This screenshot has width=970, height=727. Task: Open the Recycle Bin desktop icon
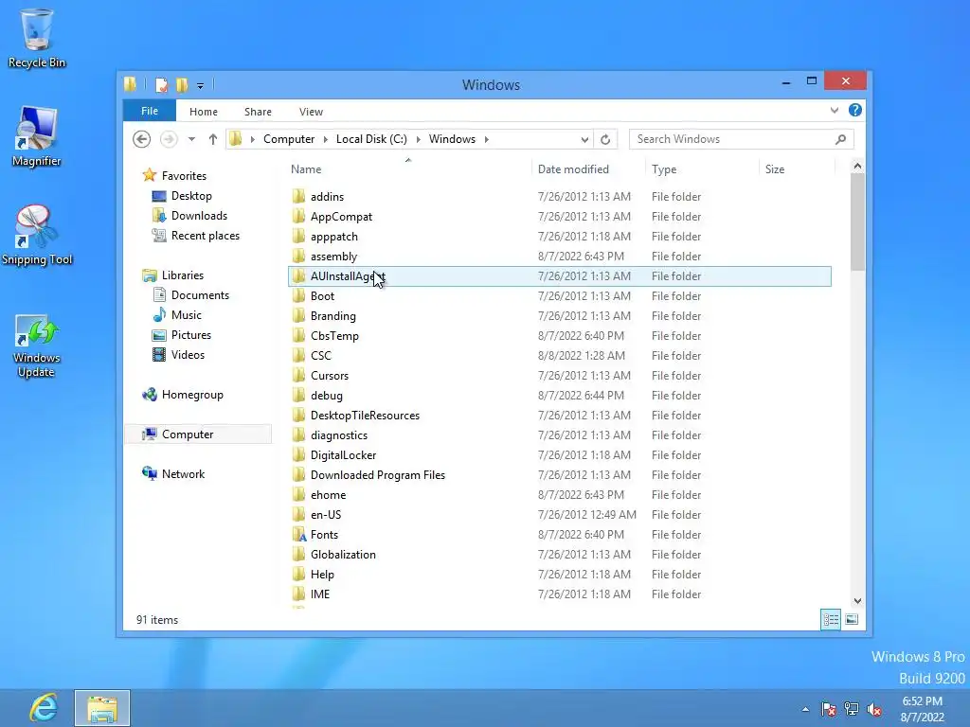click(x=37, y=38)
